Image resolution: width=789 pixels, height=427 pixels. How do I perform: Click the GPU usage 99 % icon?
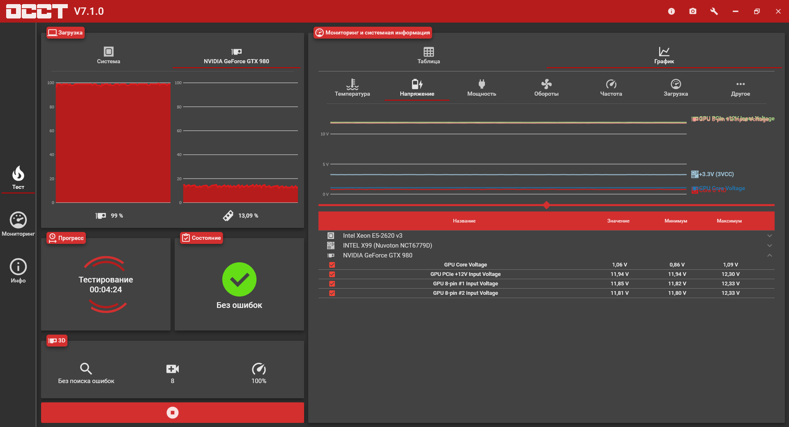point(101,216)
